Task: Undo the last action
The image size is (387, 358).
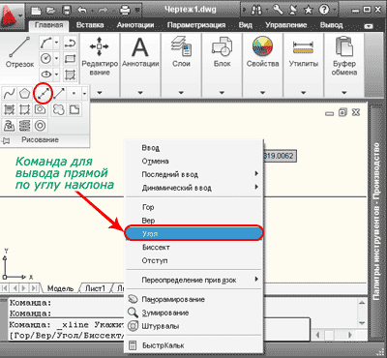Action: pyautogui.click(x=82, y=10)
